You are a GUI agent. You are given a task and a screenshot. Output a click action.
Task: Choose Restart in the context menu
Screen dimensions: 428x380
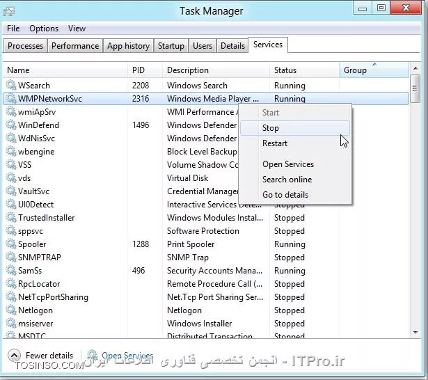pyautogui.click(x=295, y=143)
